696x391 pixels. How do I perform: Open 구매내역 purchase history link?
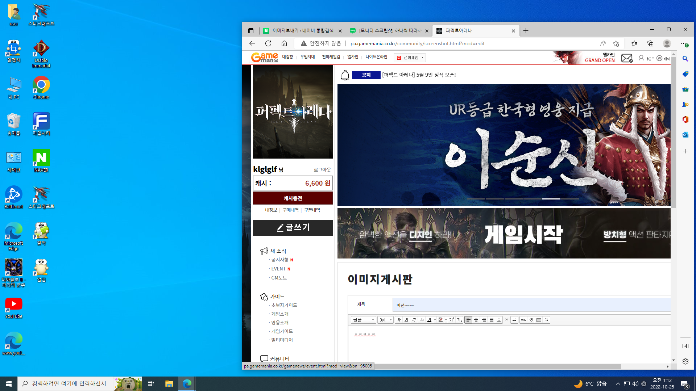click(291, 210)
